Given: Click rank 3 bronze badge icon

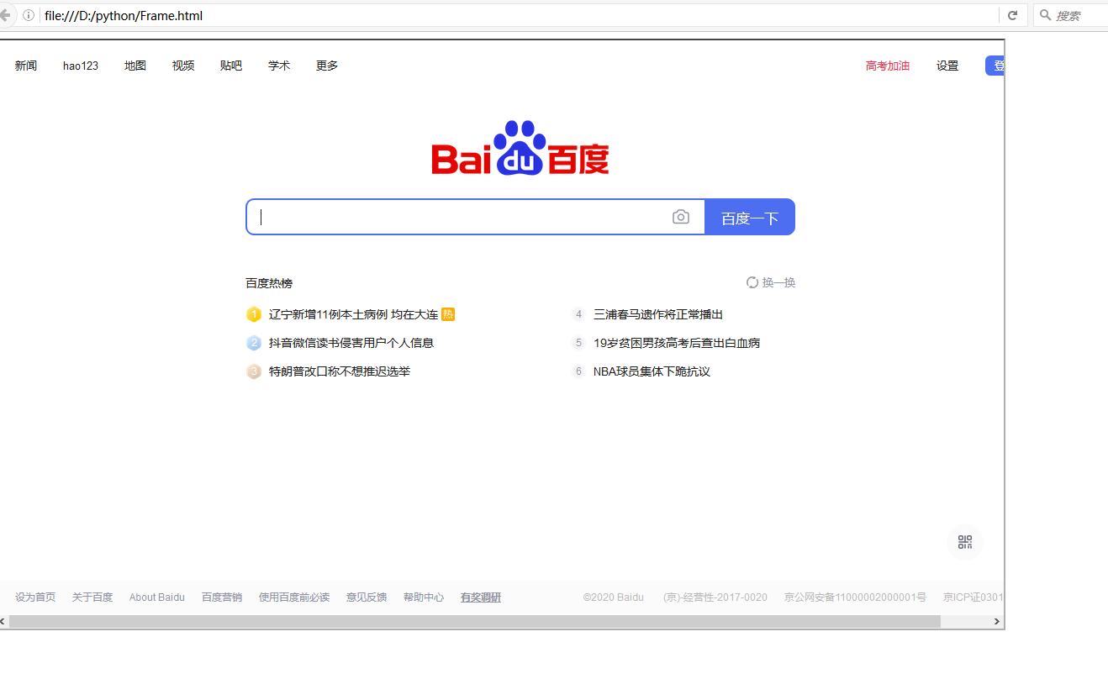Looking at the screenshot, I should (254, 371).
